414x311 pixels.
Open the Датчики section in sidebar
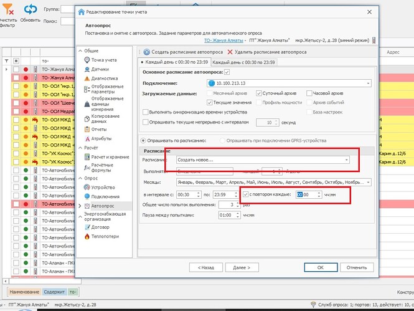(x=100, y=69)
